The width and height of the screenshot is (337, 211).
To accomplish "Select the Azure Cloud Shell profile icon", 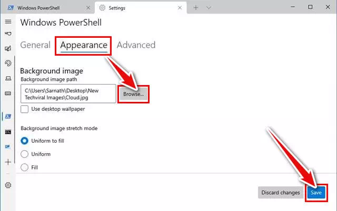I will (x=8, y=147).
